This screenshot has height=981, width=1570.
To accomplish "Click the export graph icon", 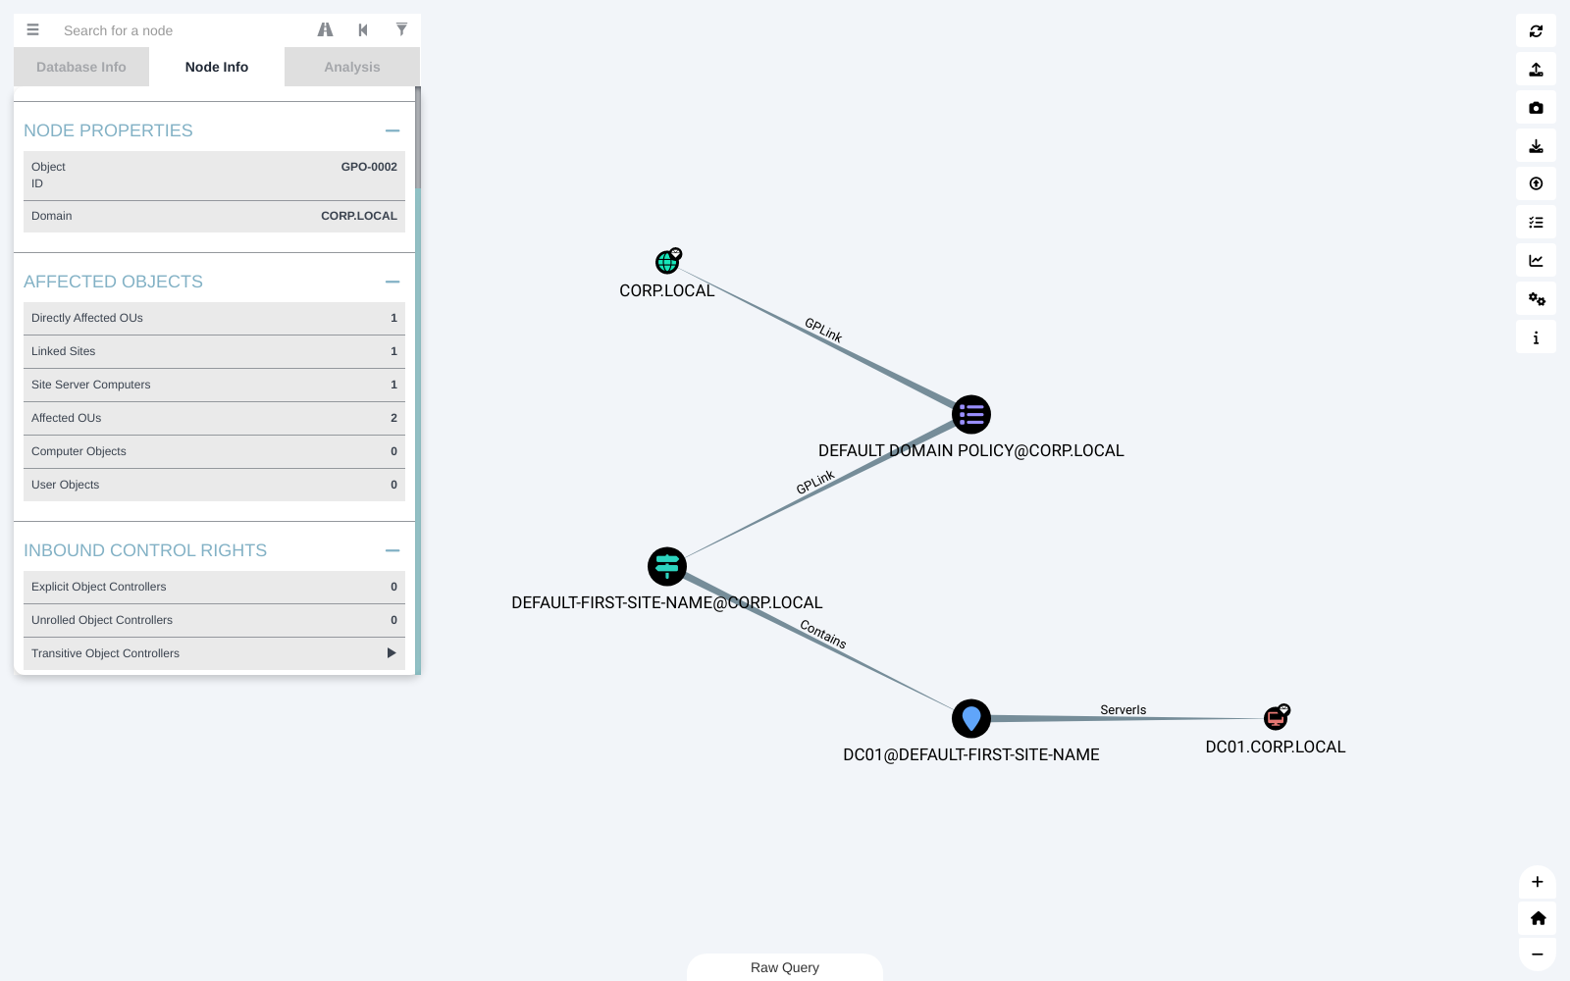I will 1536,70.
